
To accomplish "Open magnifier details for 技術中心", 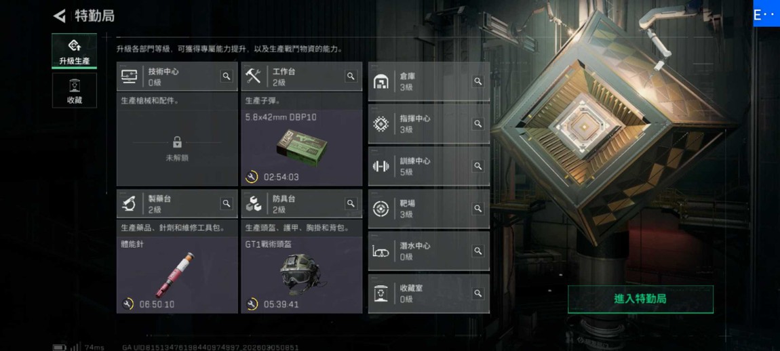I will (x=227, y=76).
